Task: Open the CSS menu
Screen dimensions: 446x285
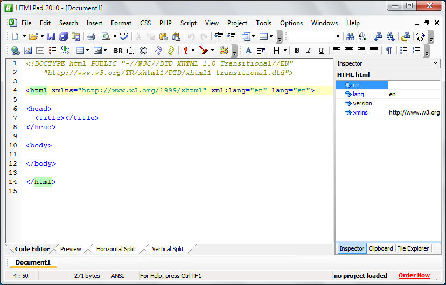Action: pos(145,23)
